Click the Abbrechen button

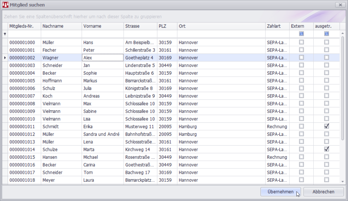(323, 192)
